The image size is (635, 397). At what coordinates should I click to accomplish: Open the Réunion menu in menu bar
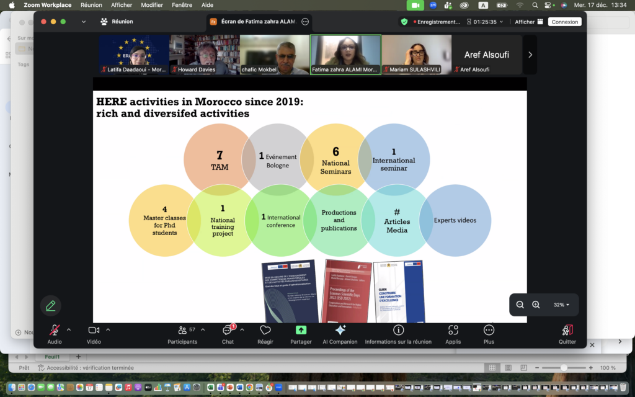(x=91, y=5)
